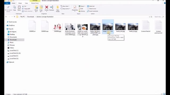Image resolution: width=170 pixels, height=95 pixels.
Task: Open the New item dropdown
Action: click(x=65, y=6)
